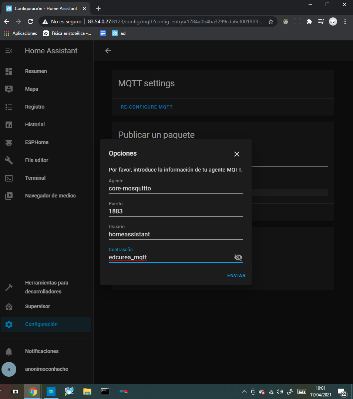Open Supervisor from sidebar
This screenshot has width=353, height=399.
pos(37,306)
